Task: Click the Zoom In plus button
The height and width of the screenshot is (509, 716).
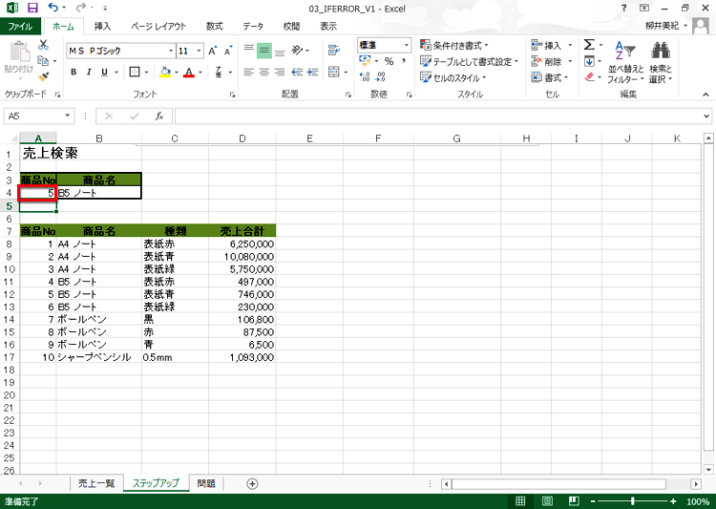Action: point(673,501)
